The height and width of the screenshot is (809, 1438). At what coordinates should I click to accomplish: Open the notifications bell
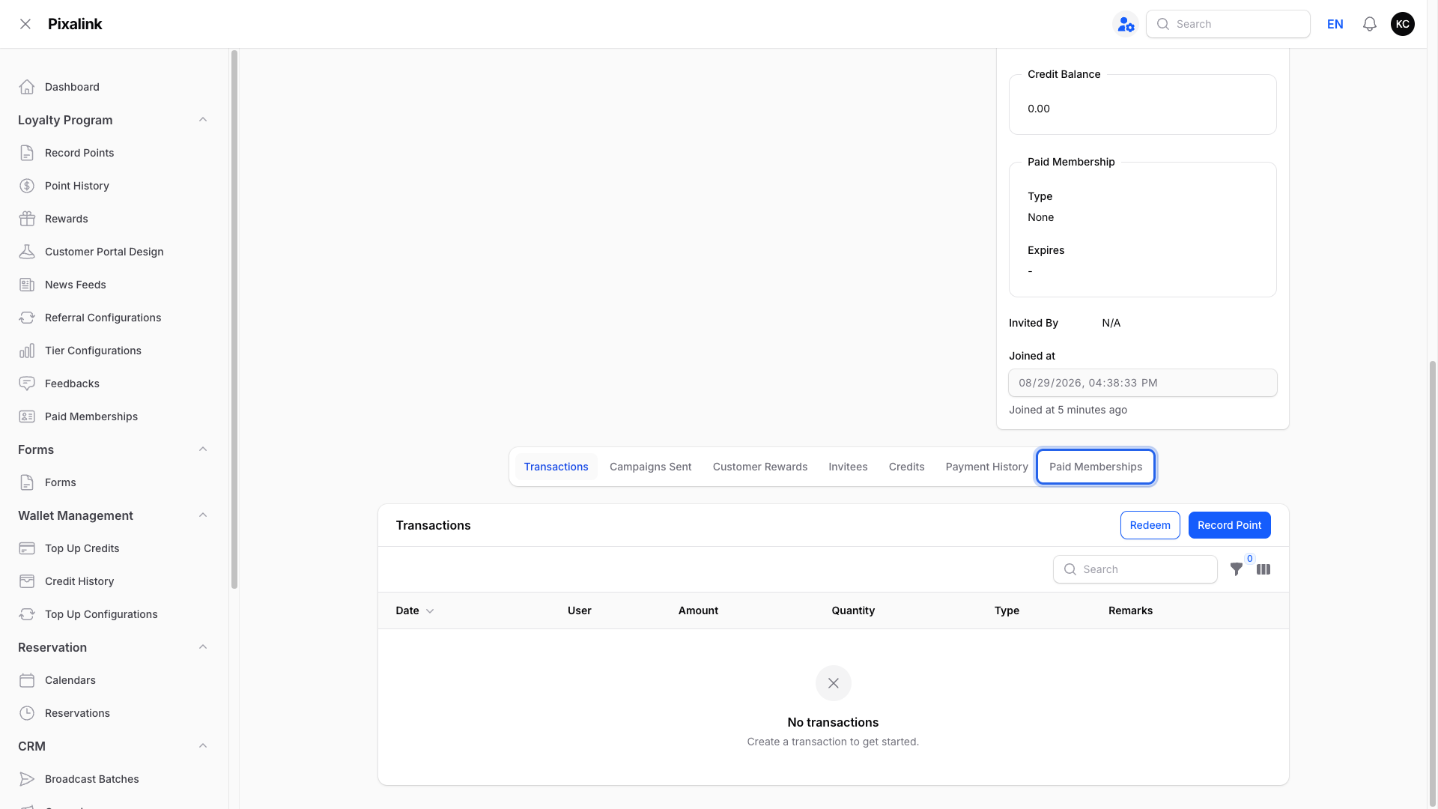[x=1370, y=24]
